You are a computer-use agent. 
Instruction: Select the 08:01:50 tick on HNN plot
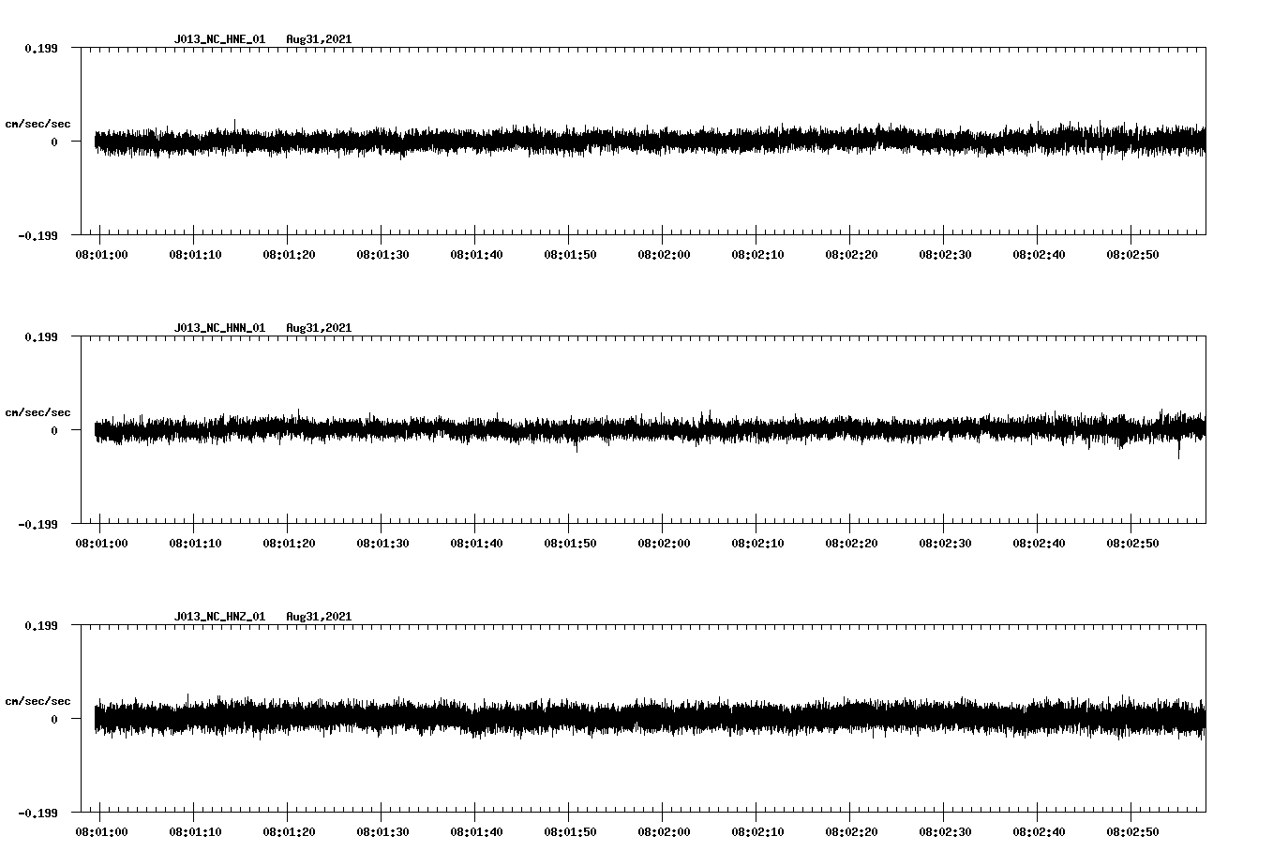569,519
